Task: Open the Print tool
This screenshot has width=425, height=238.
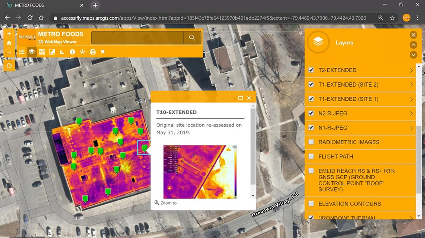Action: tap(92, 52)
